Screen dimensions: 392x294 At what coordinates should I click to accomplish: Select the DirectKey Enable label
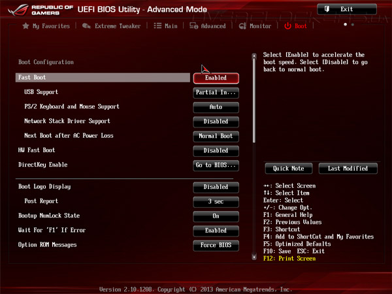tap(42, 165)
